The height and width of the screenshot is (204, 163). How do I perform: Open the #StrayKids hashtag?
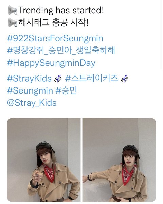coord(30,79)
